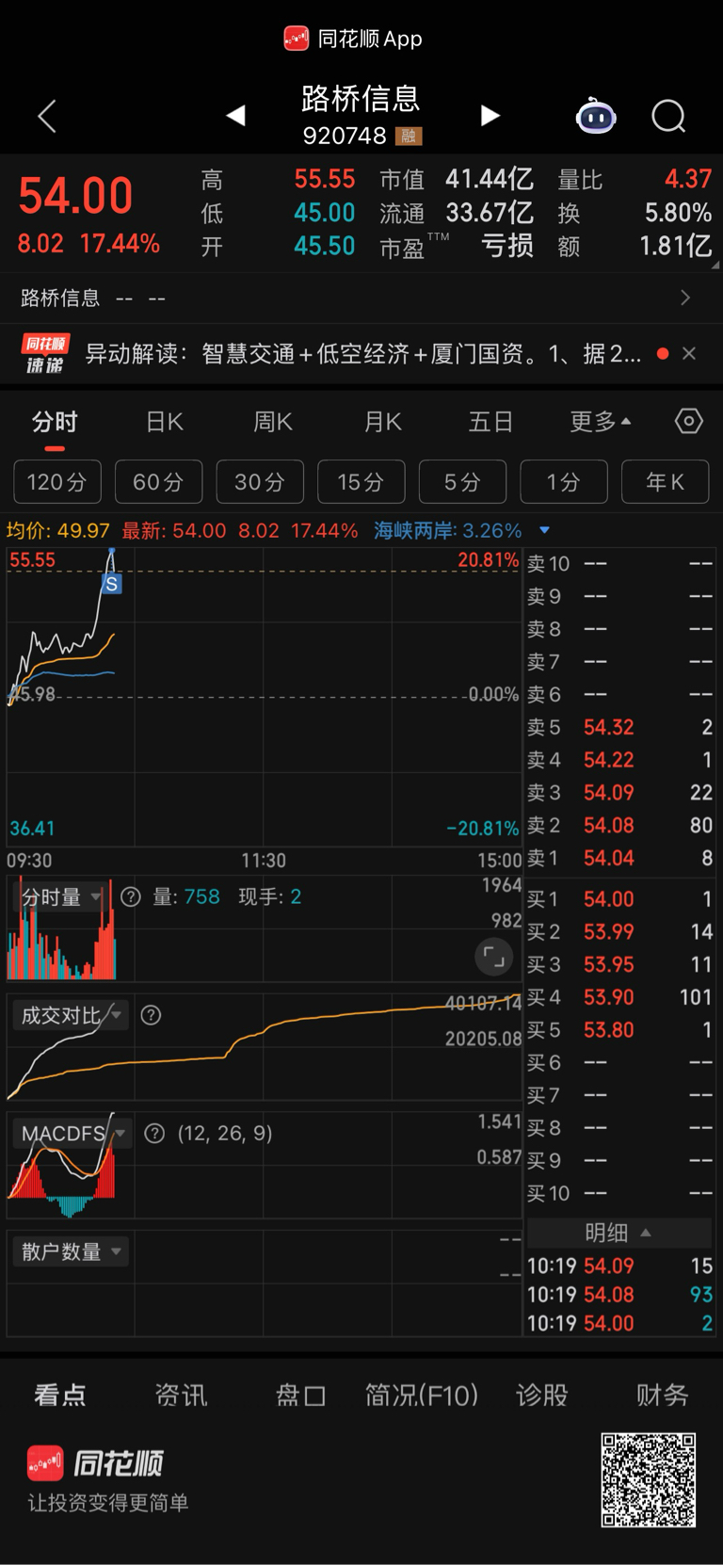This screenshot has height=1565, width=723.
Task: Select the 60分 period button
Action: (x=158, y=482)
